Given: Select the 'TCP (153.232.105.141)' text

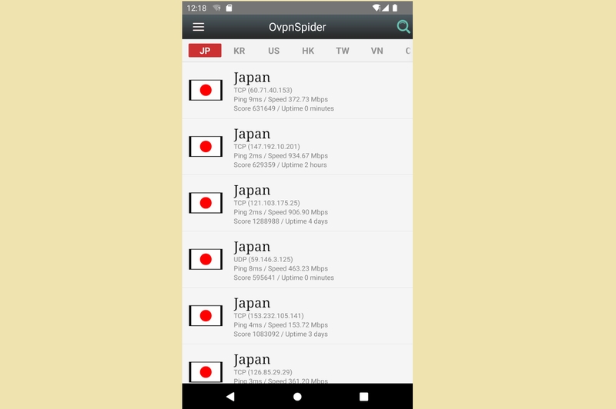Looking at the screenshot, I should pyautogui.click(x=269, y=316).
